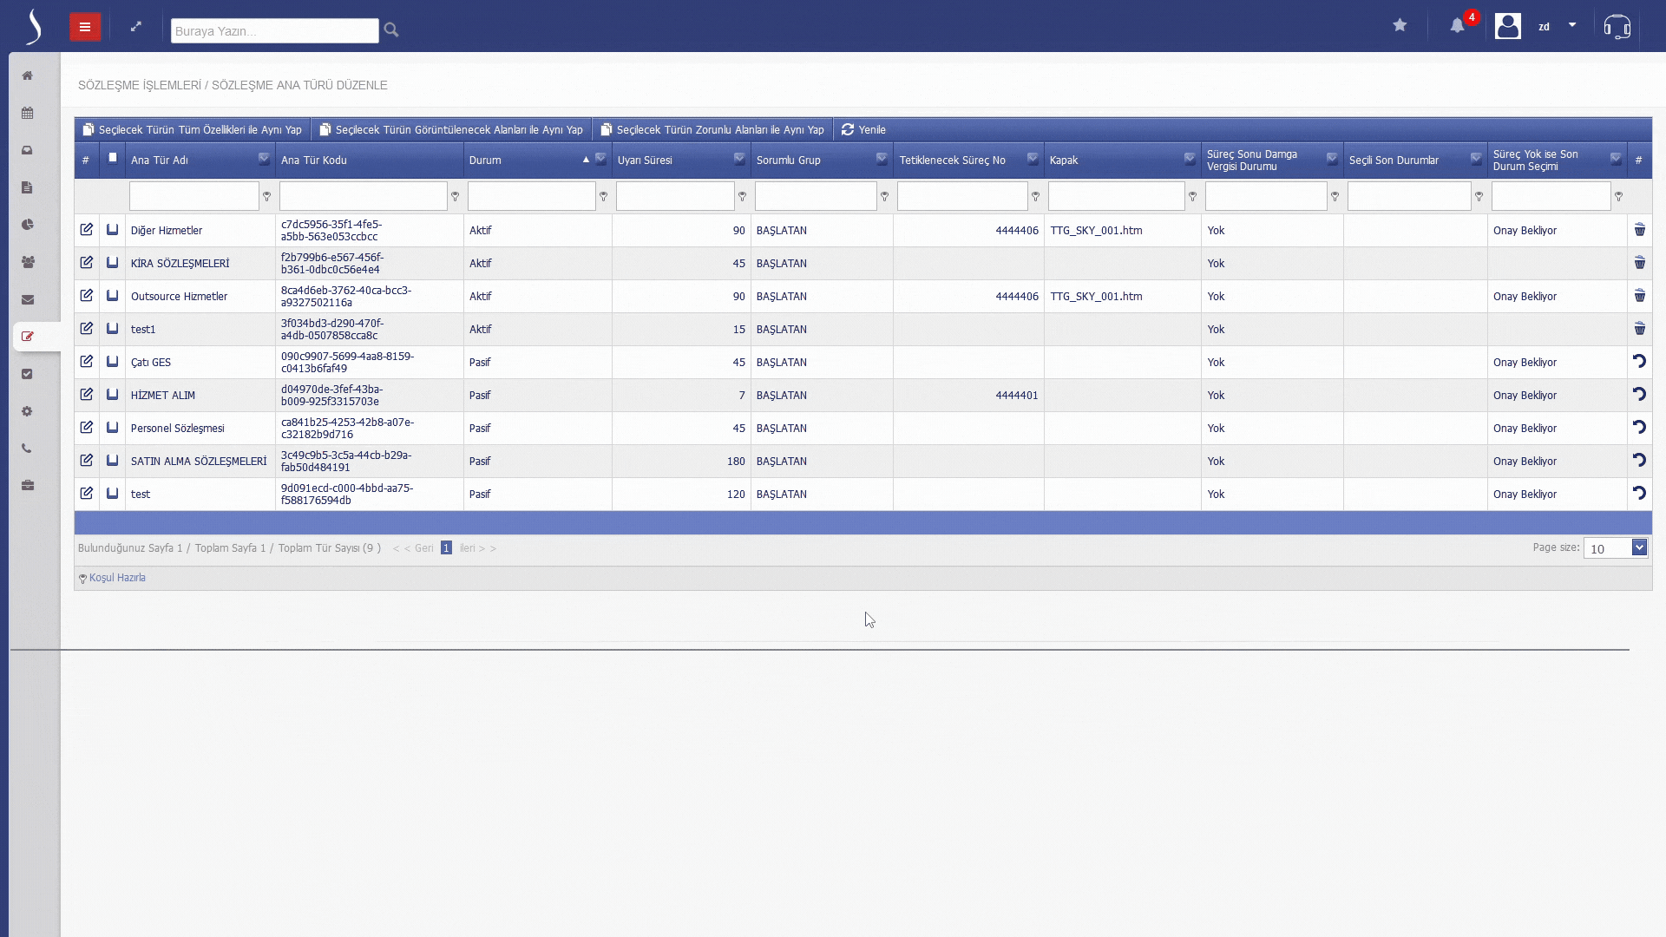Click the search magnifier icon
This screenshot has height=937, width=1666.
391,30
